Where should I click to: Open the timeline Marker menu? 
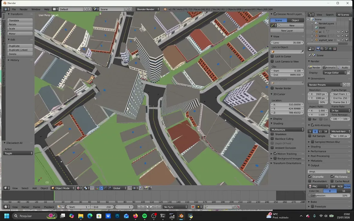pos(25,207)
